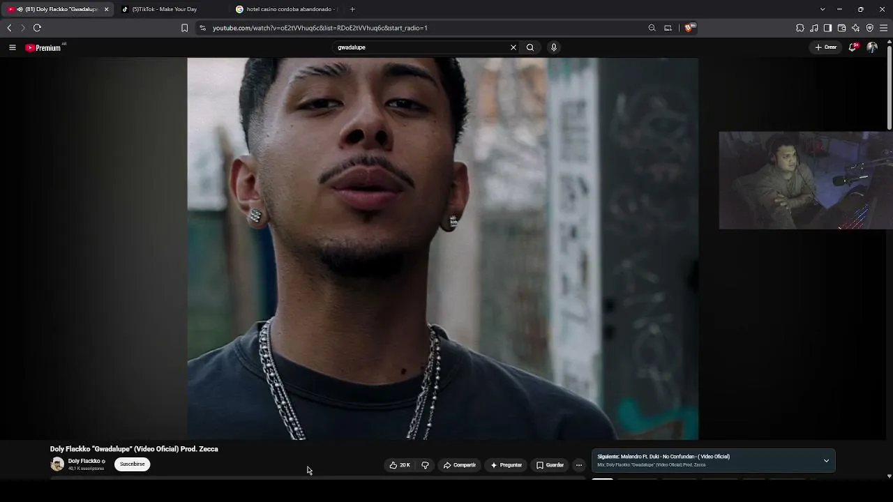The width and height of the screenshot is (893, 502).
Task: Click the Crear button
Action: click(x=825, y=47)
